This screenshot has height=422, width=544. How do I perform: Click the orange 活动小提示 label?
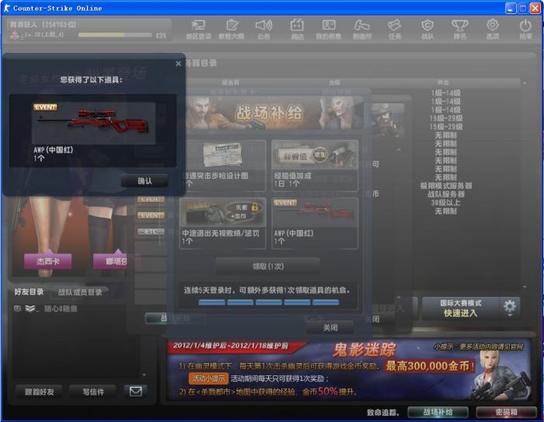[x=208, y=378]
